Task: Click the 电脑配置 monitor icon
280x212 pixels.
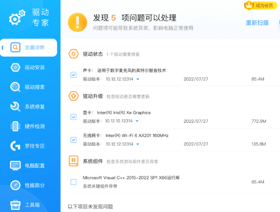Action: pos(15,165)
